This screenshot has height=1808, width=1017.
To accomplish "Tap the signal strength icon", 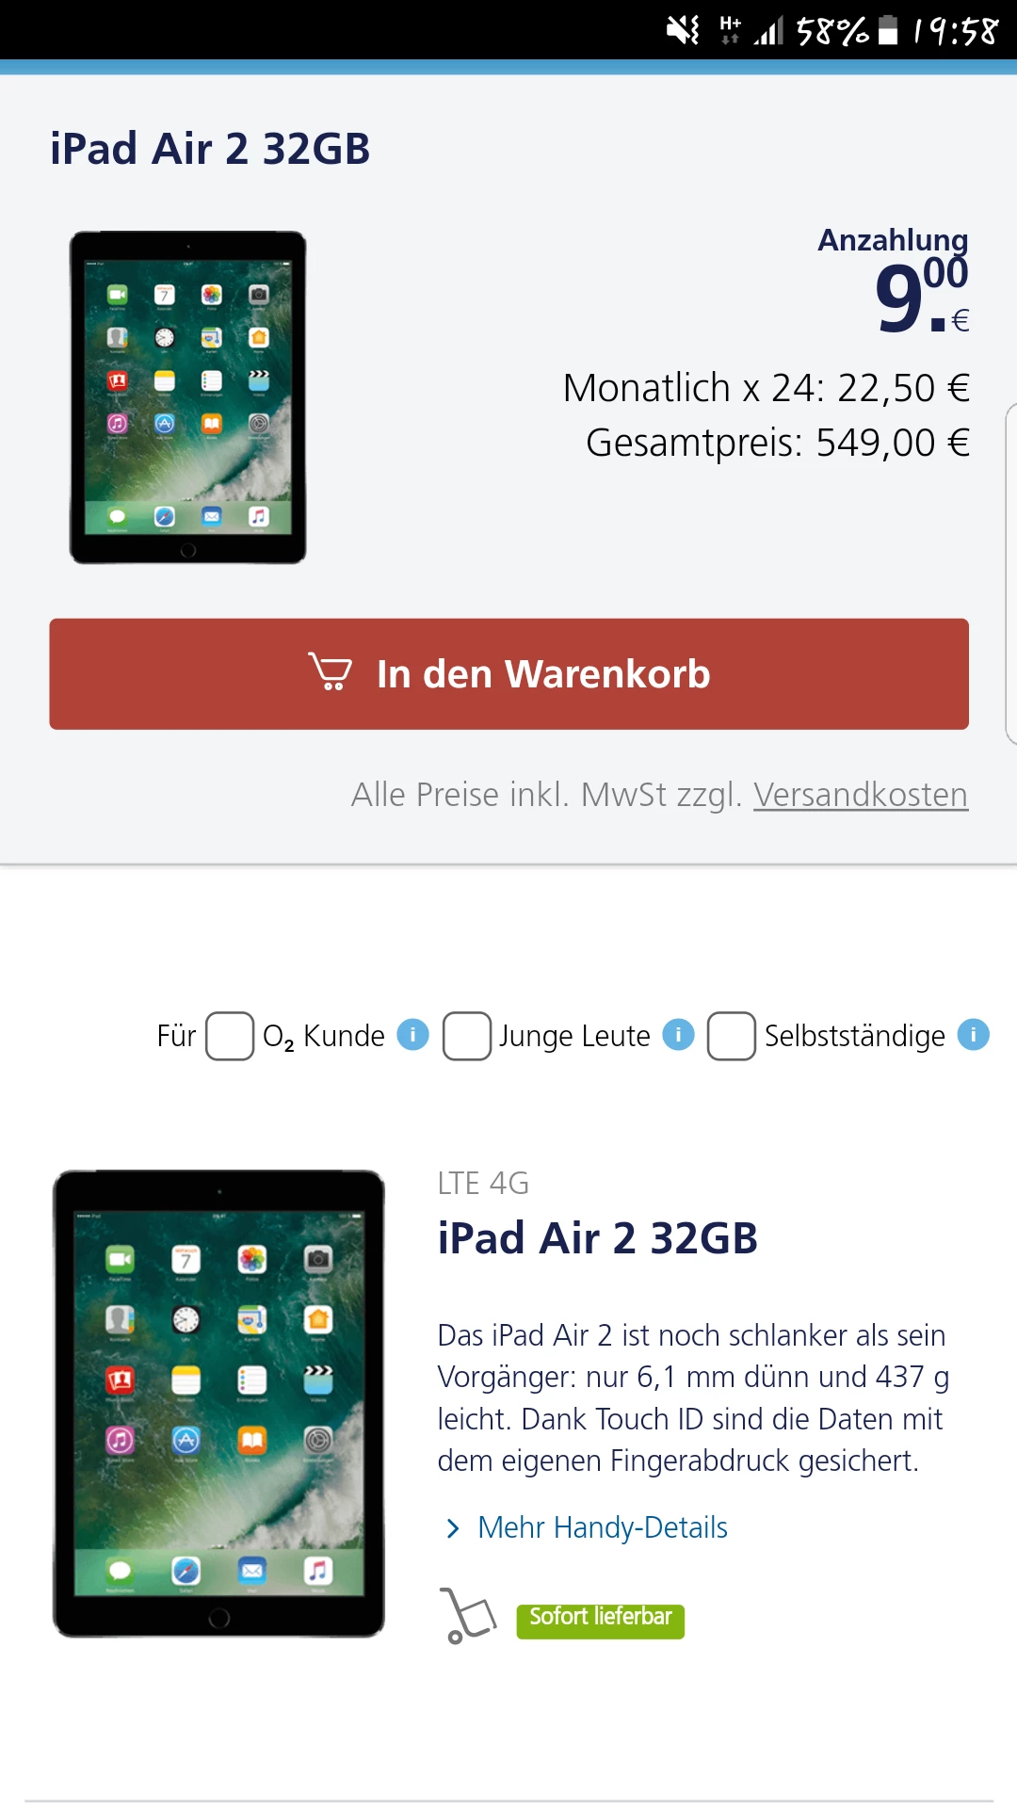I will pos(768,30).
